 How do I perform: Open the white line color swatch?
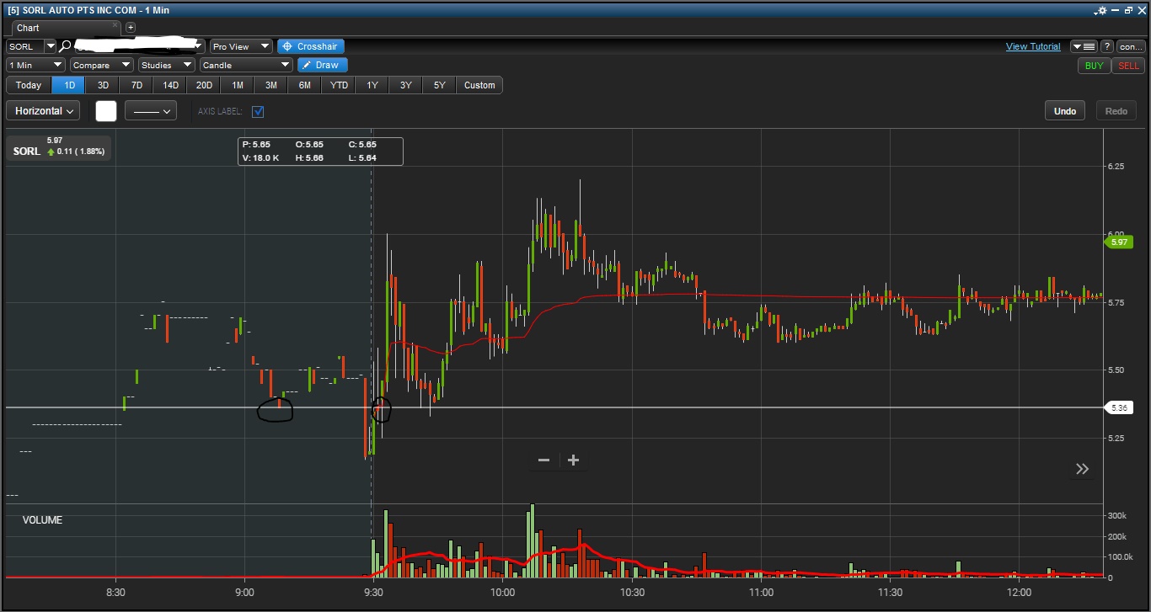click(106, 111)
